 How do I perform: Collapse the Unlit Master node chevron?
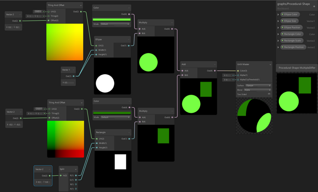coord(270,64)
